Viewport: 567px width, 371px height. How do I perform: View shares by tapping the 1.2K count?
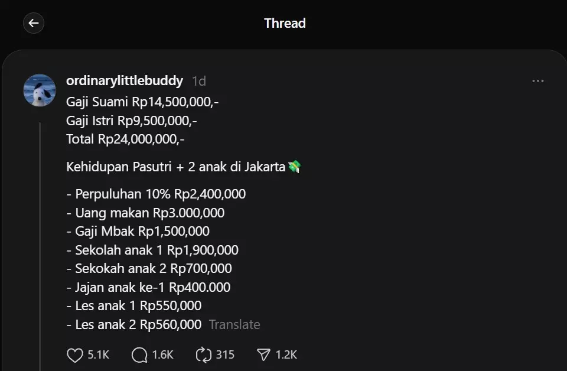coord(286,354)
